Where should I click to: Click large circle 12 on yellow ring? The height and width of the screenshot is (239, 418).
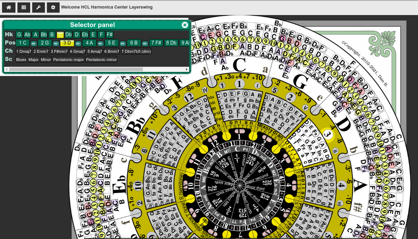tap(189, 99)
